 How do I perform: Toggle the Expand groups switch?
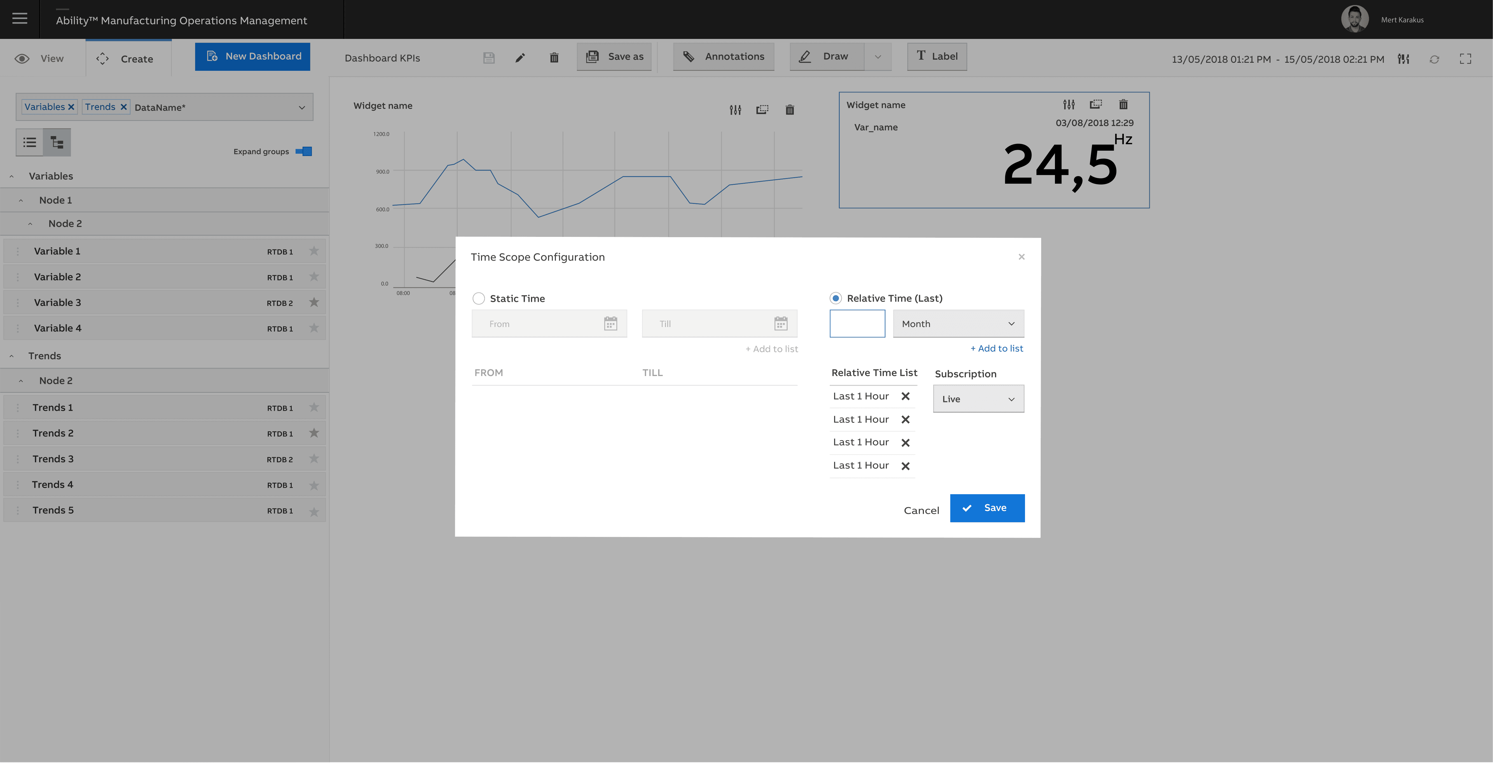point(304,151)
